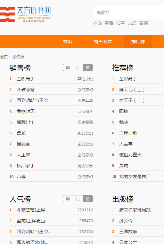This screenshot has height=244, width=164.
Task: Click the 出版榜 heading
Action: pyautogui.click(x=123, y=199)
